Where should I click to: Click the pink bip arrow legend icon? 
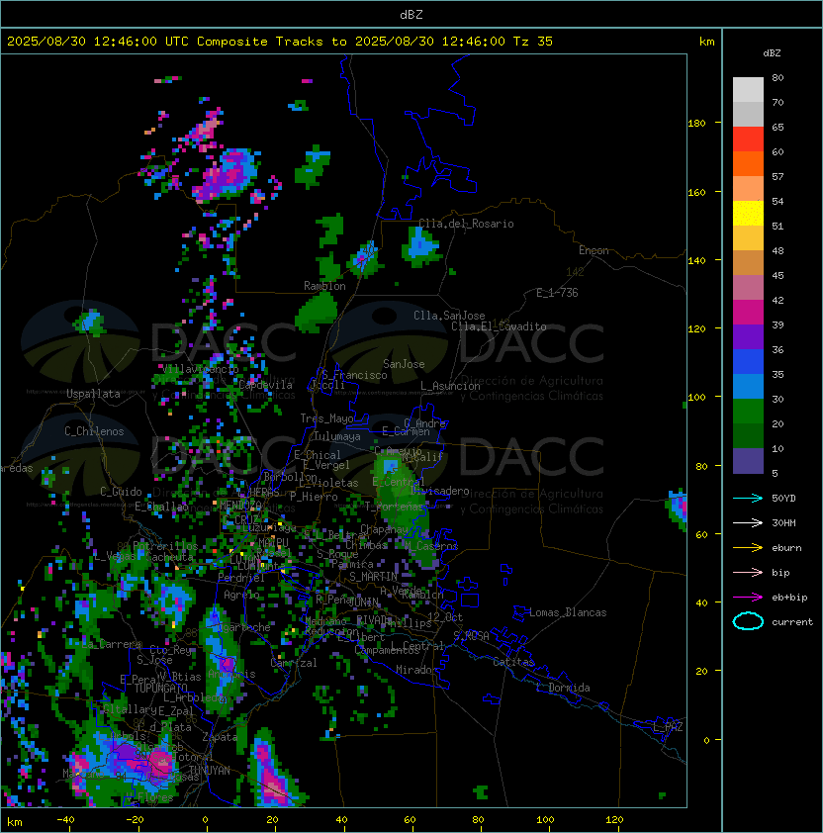coord(748,573)
